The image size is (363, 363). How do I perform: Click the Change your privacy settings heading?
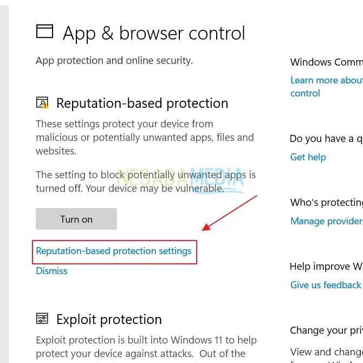point(326,330)
